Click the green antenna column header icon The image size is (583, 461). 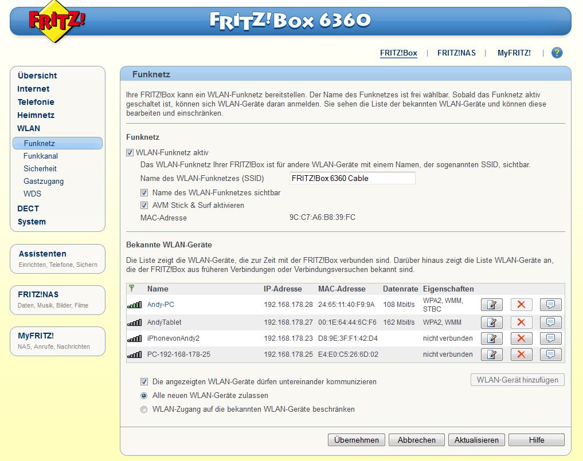click(132, 288)
